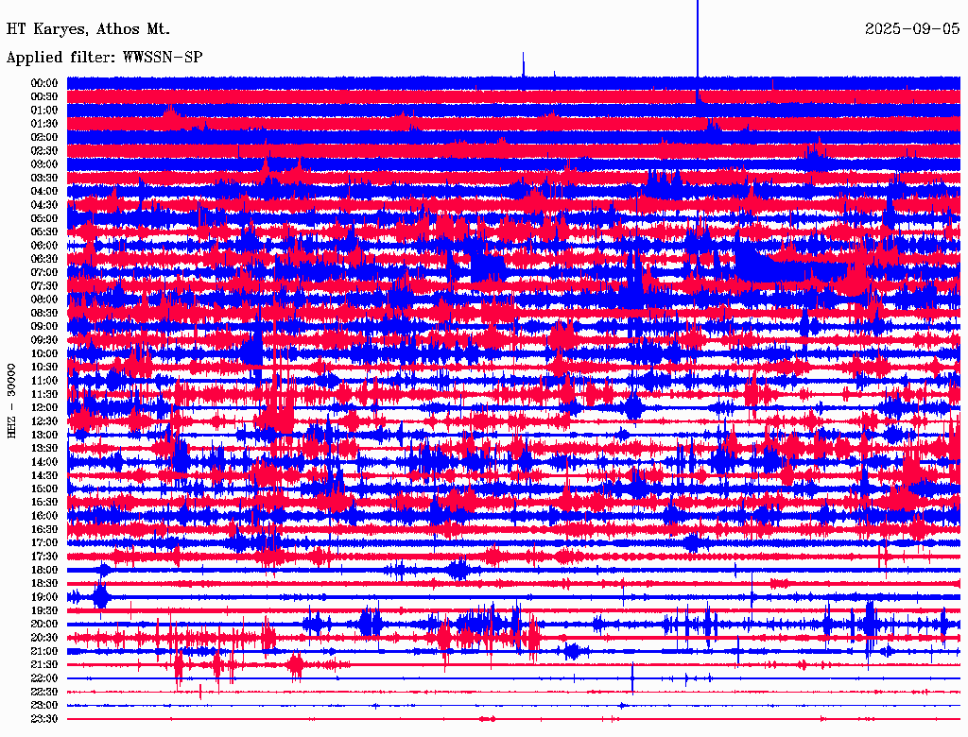Click the 12:00 time label
The width and height of the screenshot is (968, 737).
(44, 408)
